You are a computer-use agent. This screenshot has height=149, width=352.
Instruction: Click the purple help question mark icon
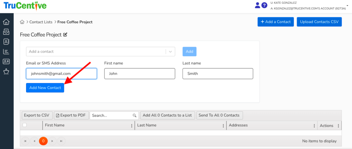264,5
